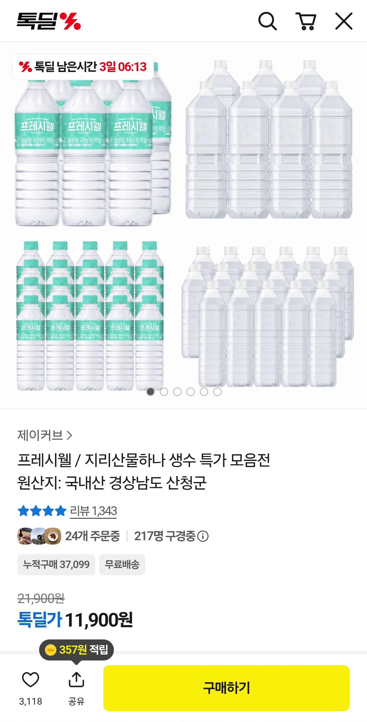
Task: Jump to the last carousel dot
Action: 217,392
